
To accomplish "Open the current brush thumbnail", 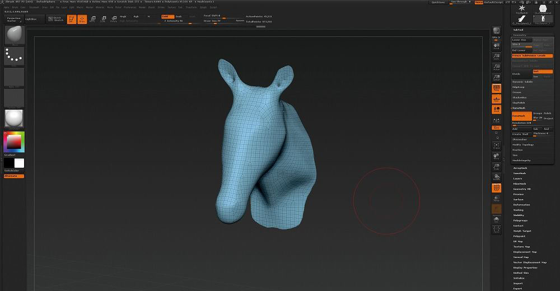I will tap(15, 35).
